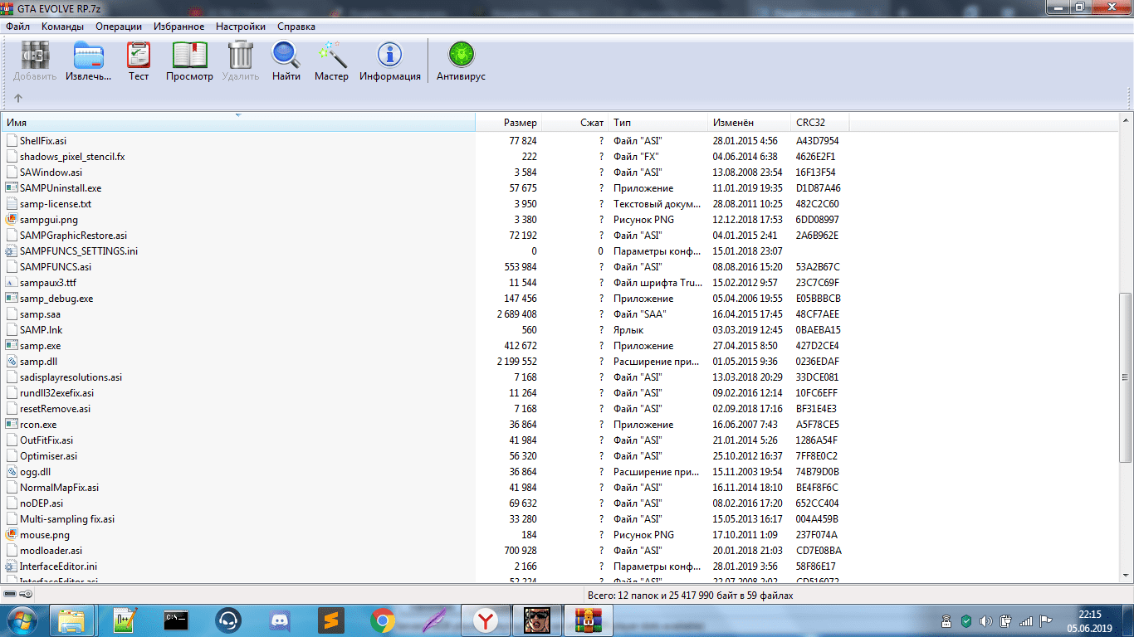1134x637 pixels.
Task: Show archive Information (Информация) icon
Action: point(389,61)
